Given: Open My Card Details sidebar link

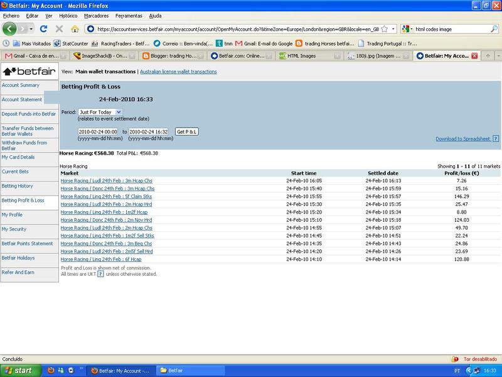Looking at the screenshot, I should coord(18,157).
